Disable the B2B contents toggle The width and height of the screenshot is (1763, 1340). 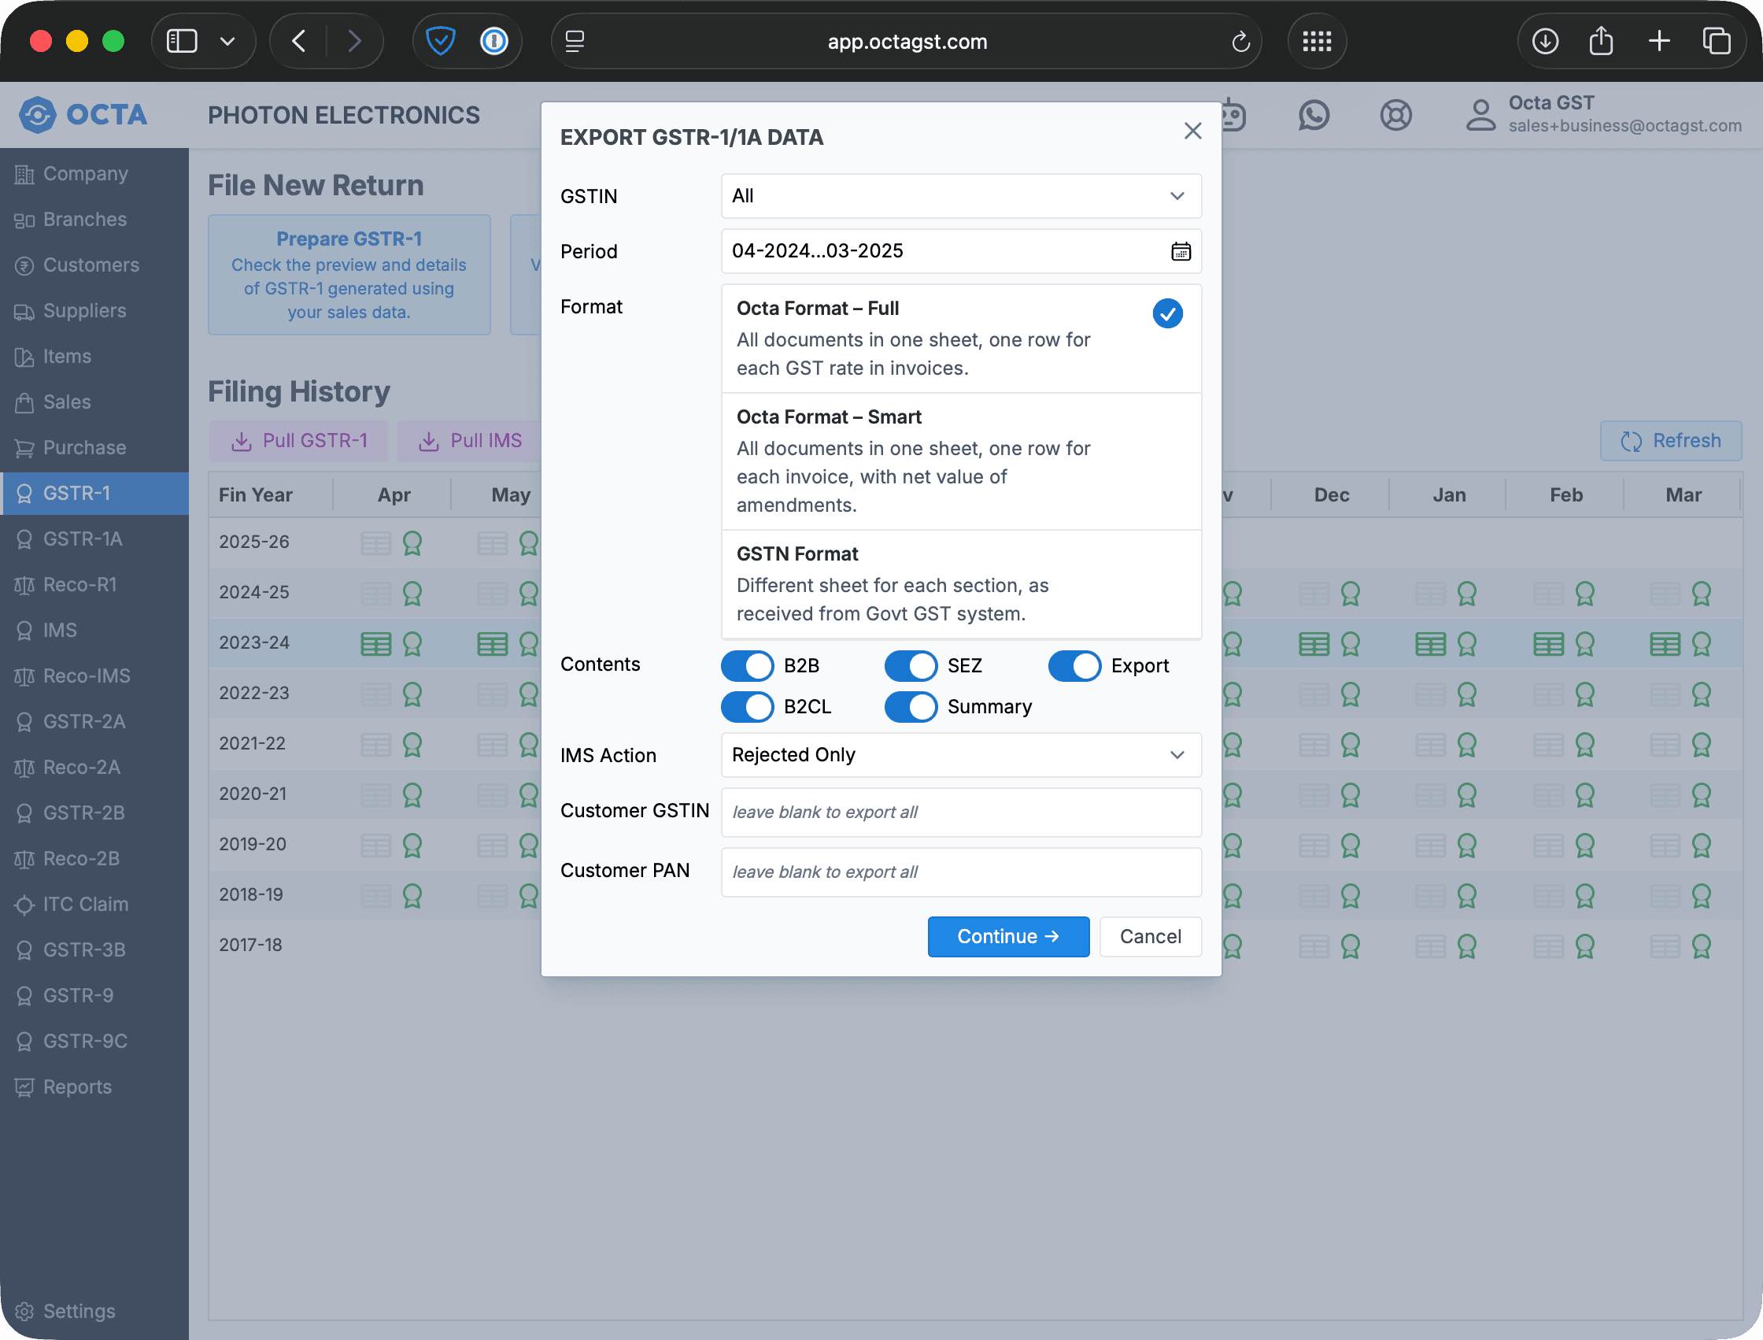[746, 666]
